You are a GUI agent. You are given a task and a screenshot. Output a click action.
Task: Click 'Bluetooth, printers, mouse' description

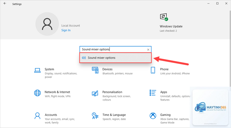tap(117, 73)
